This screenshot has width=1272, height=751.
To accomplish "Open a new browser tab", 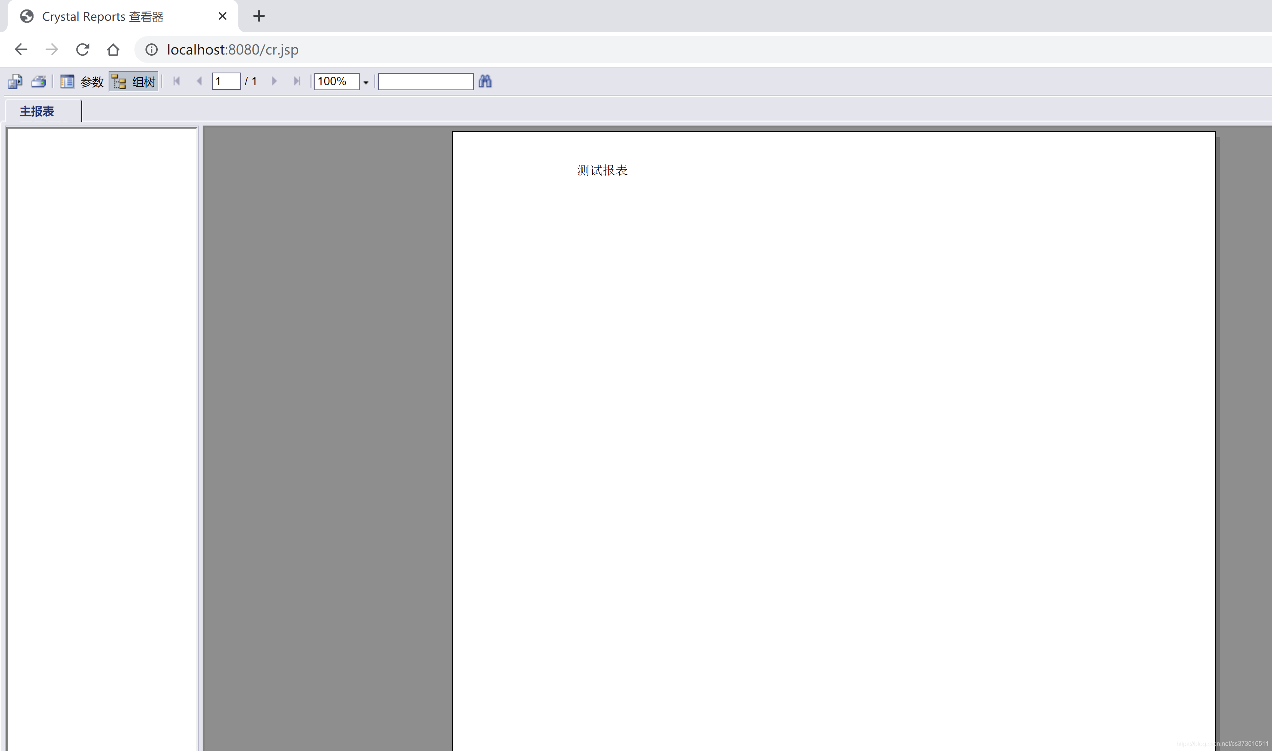I will 259,16.
